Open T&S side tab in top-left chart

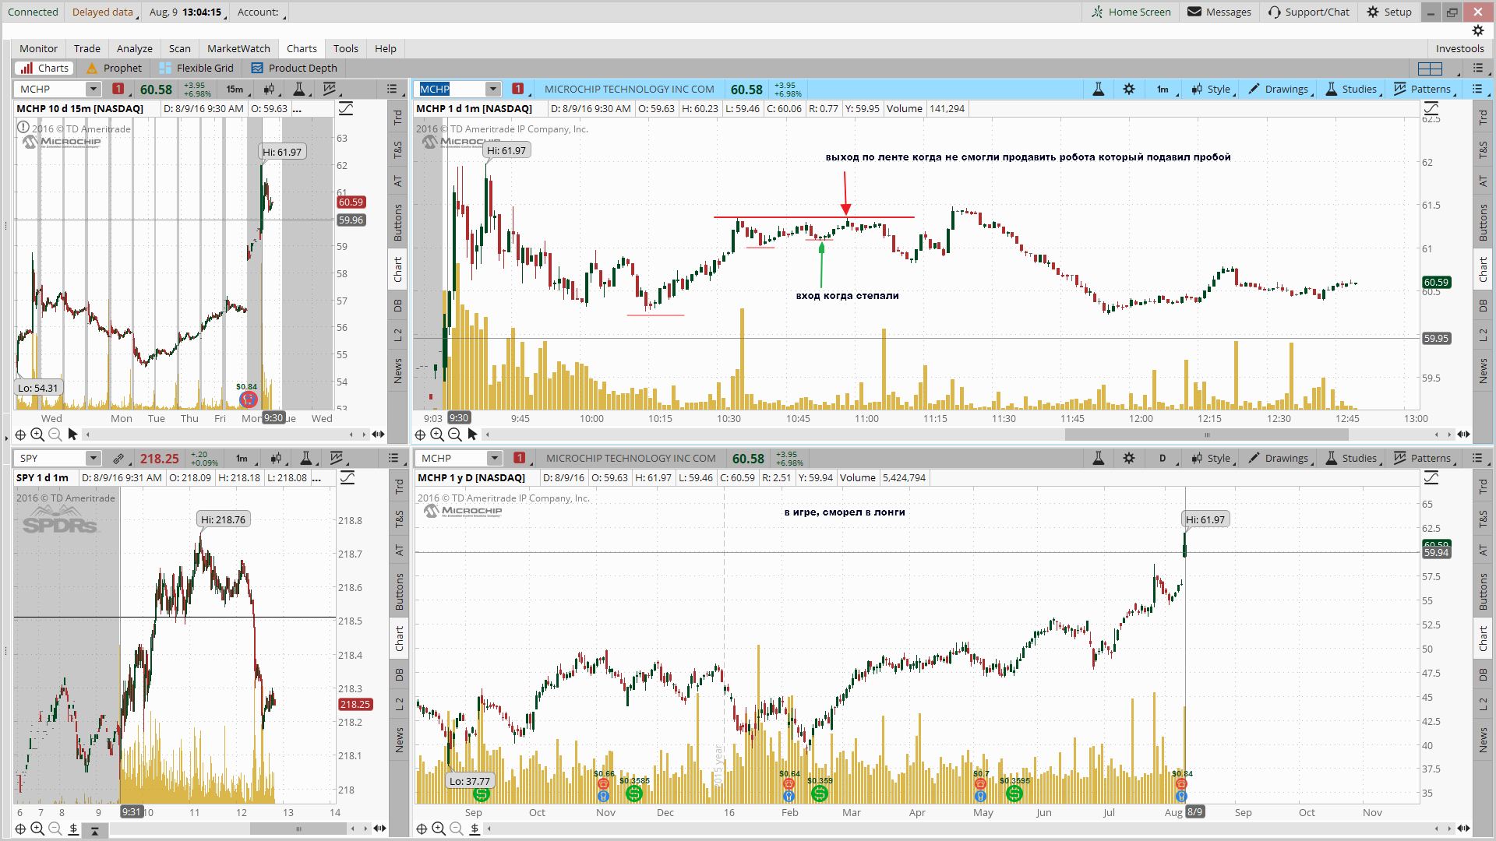pos(398,149)
